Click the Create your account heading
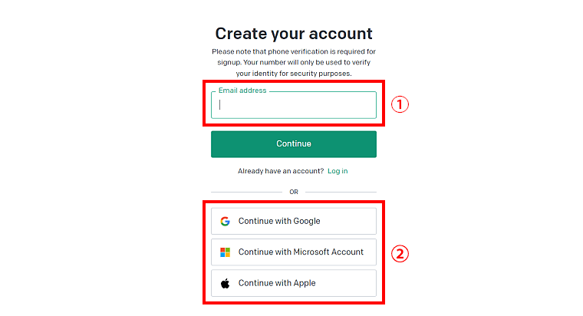 [x=294, y=34]
